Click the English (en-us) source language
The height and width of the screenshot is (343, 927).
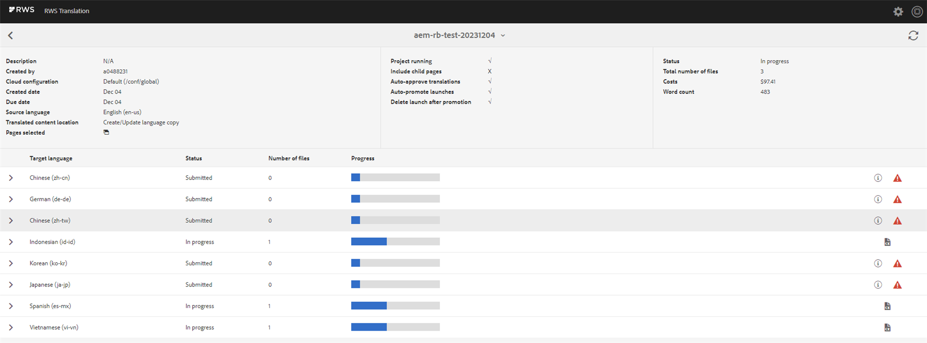pyautogui.click(x=122, y=112)
